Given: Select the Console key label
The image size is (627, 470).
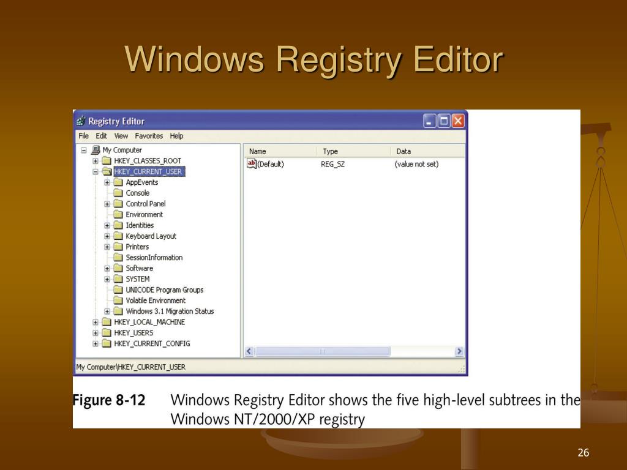Looking at the screenshot, I should 138,193.
